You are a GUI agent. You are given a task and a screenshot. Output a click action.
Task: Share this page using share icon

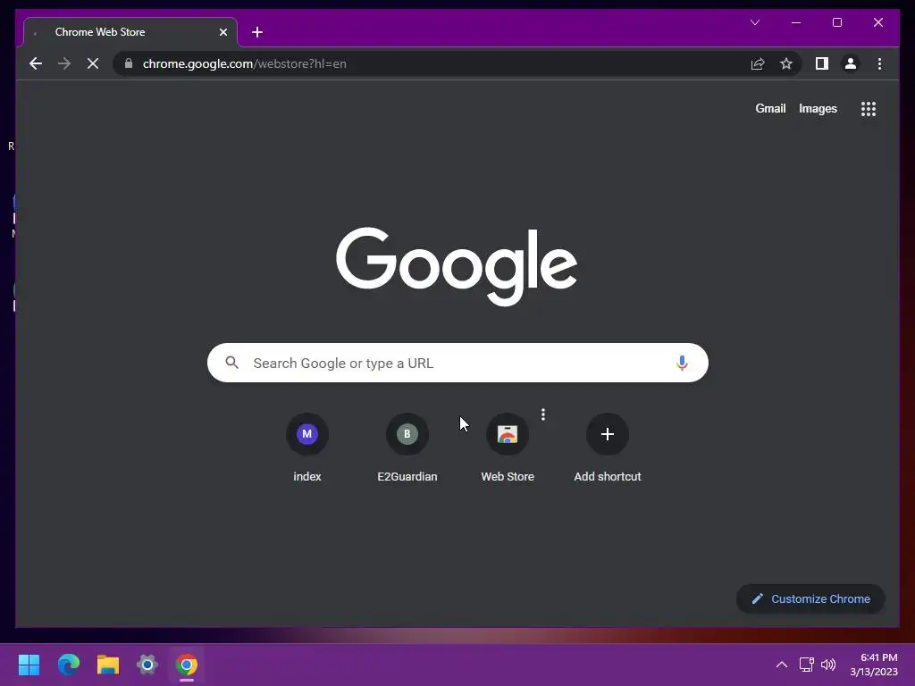click(x=758, y=63)
